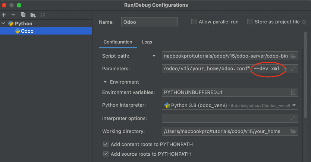Viewport: 311px width, 162px height.
Task: Expand the Parameters field editor
Action: 293,69
